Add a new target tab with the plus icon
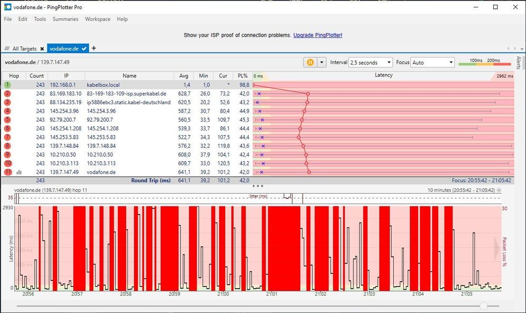This screenshot has width=526, height=313. click(94, 48)
